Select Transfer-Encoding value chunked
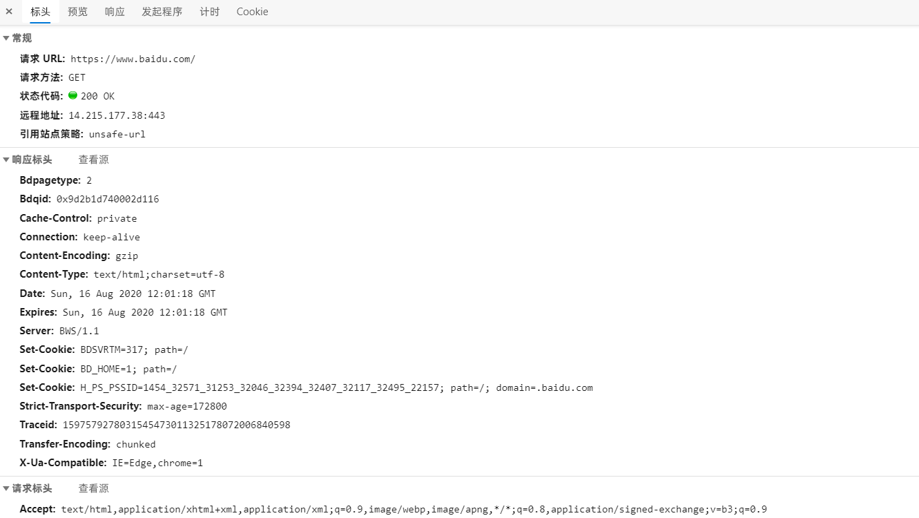Screen dimensions: 919x518 tap(135, 444)
